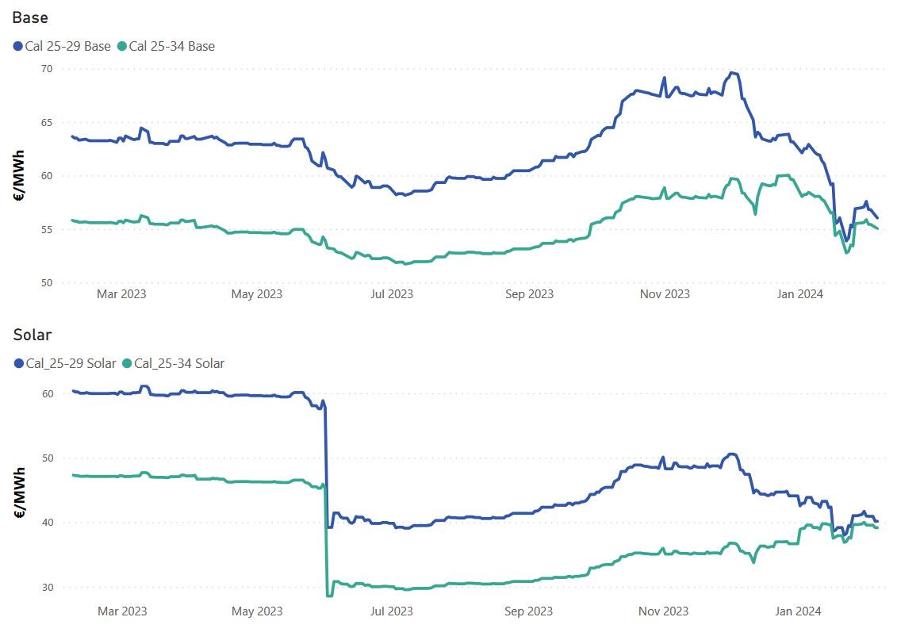Click the 70 value on Base y-axis
This screenshot has height=640, width=897.
coord(47,69)
